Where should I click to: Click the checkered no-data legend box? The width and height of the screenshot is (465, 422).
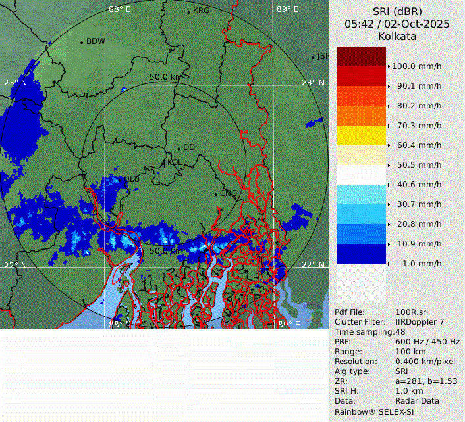[x=361, y=283]
